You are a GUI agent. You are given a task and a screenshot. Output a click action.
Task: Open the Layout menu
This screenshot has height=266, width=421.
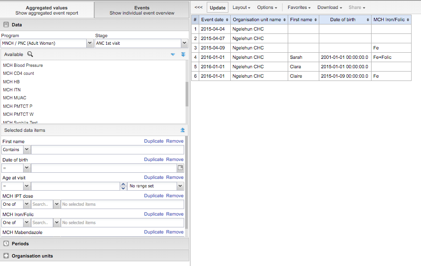pos(241,8)
